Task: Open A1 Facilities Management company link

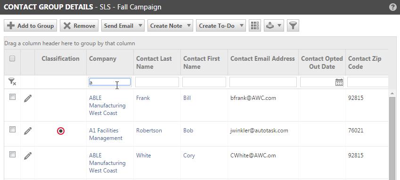Action: tap(106, 134)
